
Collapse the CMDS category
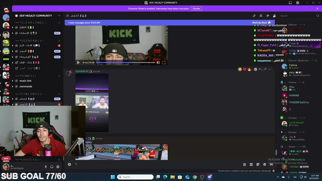pyautogui.click(x=26, y=76)
